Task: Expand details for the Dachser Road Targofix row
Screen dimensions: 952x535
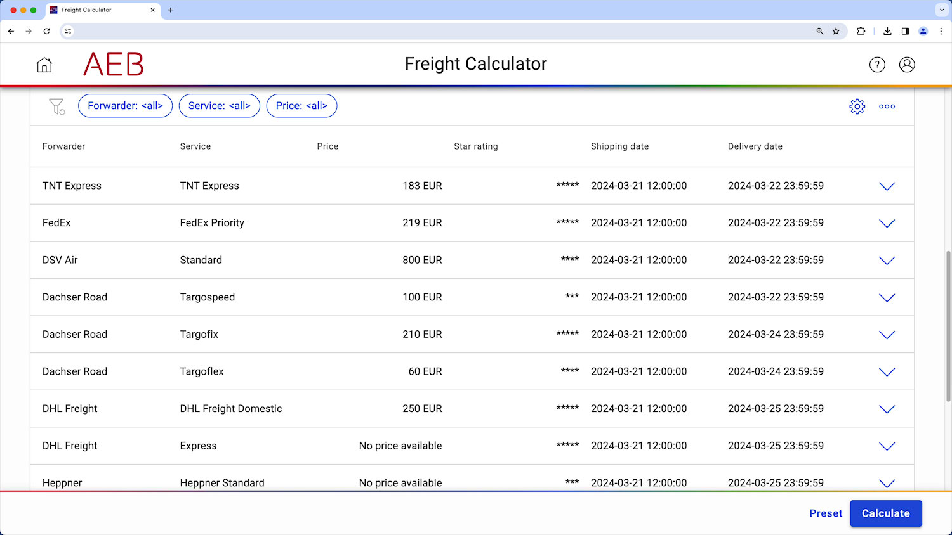Action: [887, 335]
